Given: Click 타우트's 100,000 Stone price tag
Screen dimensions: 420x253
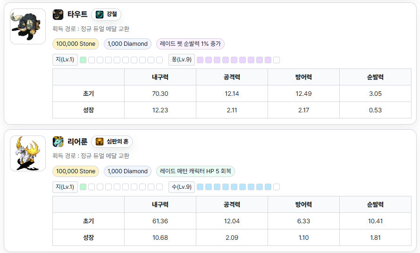Looking at the screenshot, I should point(76,44).
